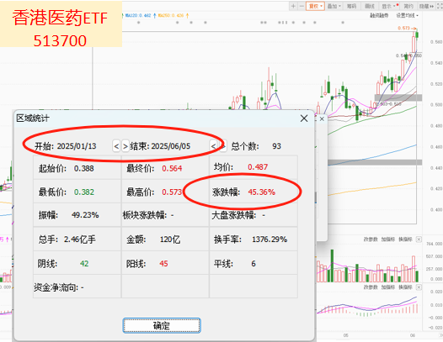
Task: Click the 画线 drawing toolbar button
Action: click(369, 6)
